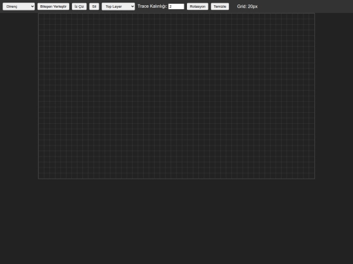Click the Rotasyon button
This screenshot has width=353, height=264.
coord(197,7)
